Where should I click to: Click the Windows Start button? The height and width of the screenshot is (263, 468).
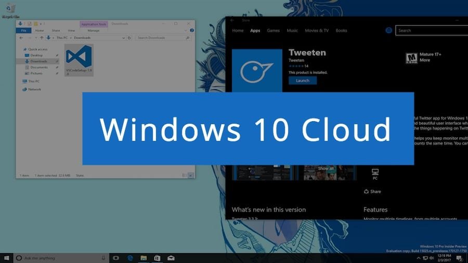(7, 258)
